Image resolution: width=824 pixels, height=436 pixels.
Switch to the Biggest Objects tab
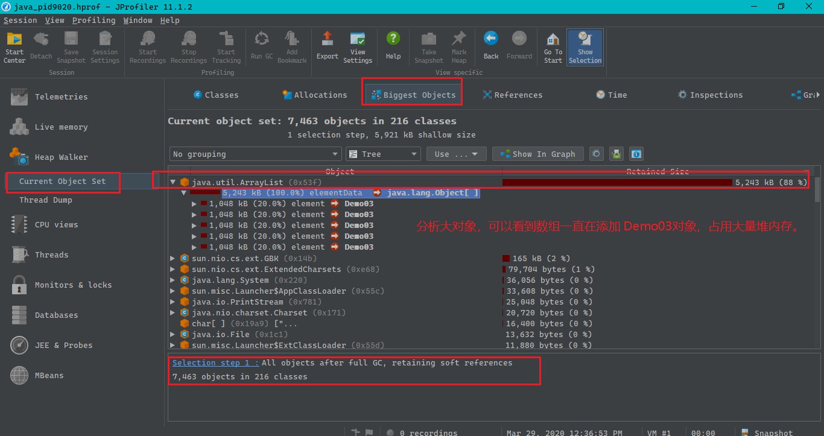413,95
